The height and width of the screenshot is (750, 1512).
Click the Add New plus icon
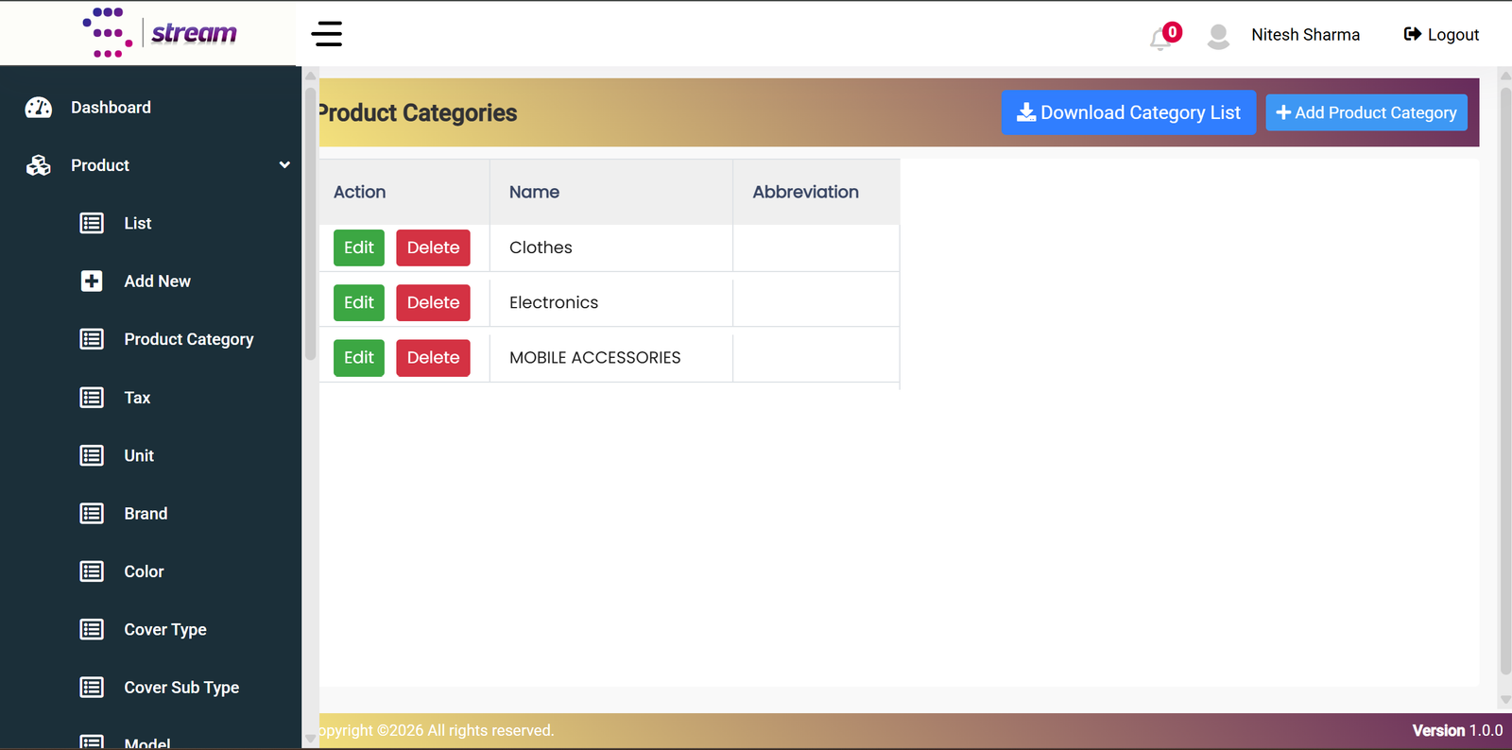tap(92, 281)
